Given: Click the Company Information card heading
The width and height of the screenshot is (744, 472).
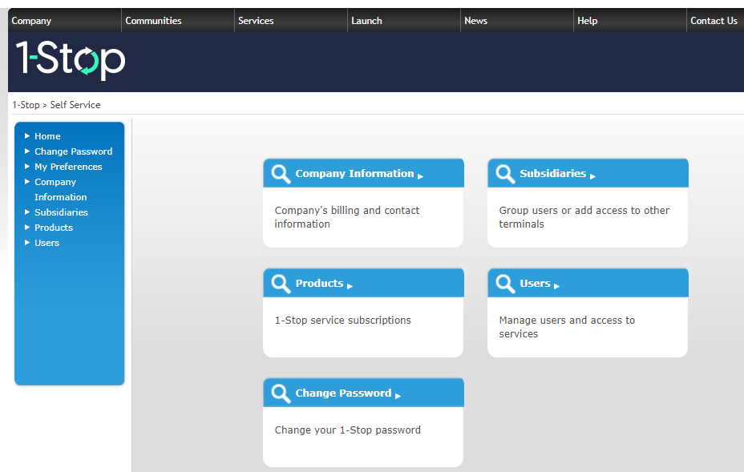Looking at the screenshot, I should [354, 174].
